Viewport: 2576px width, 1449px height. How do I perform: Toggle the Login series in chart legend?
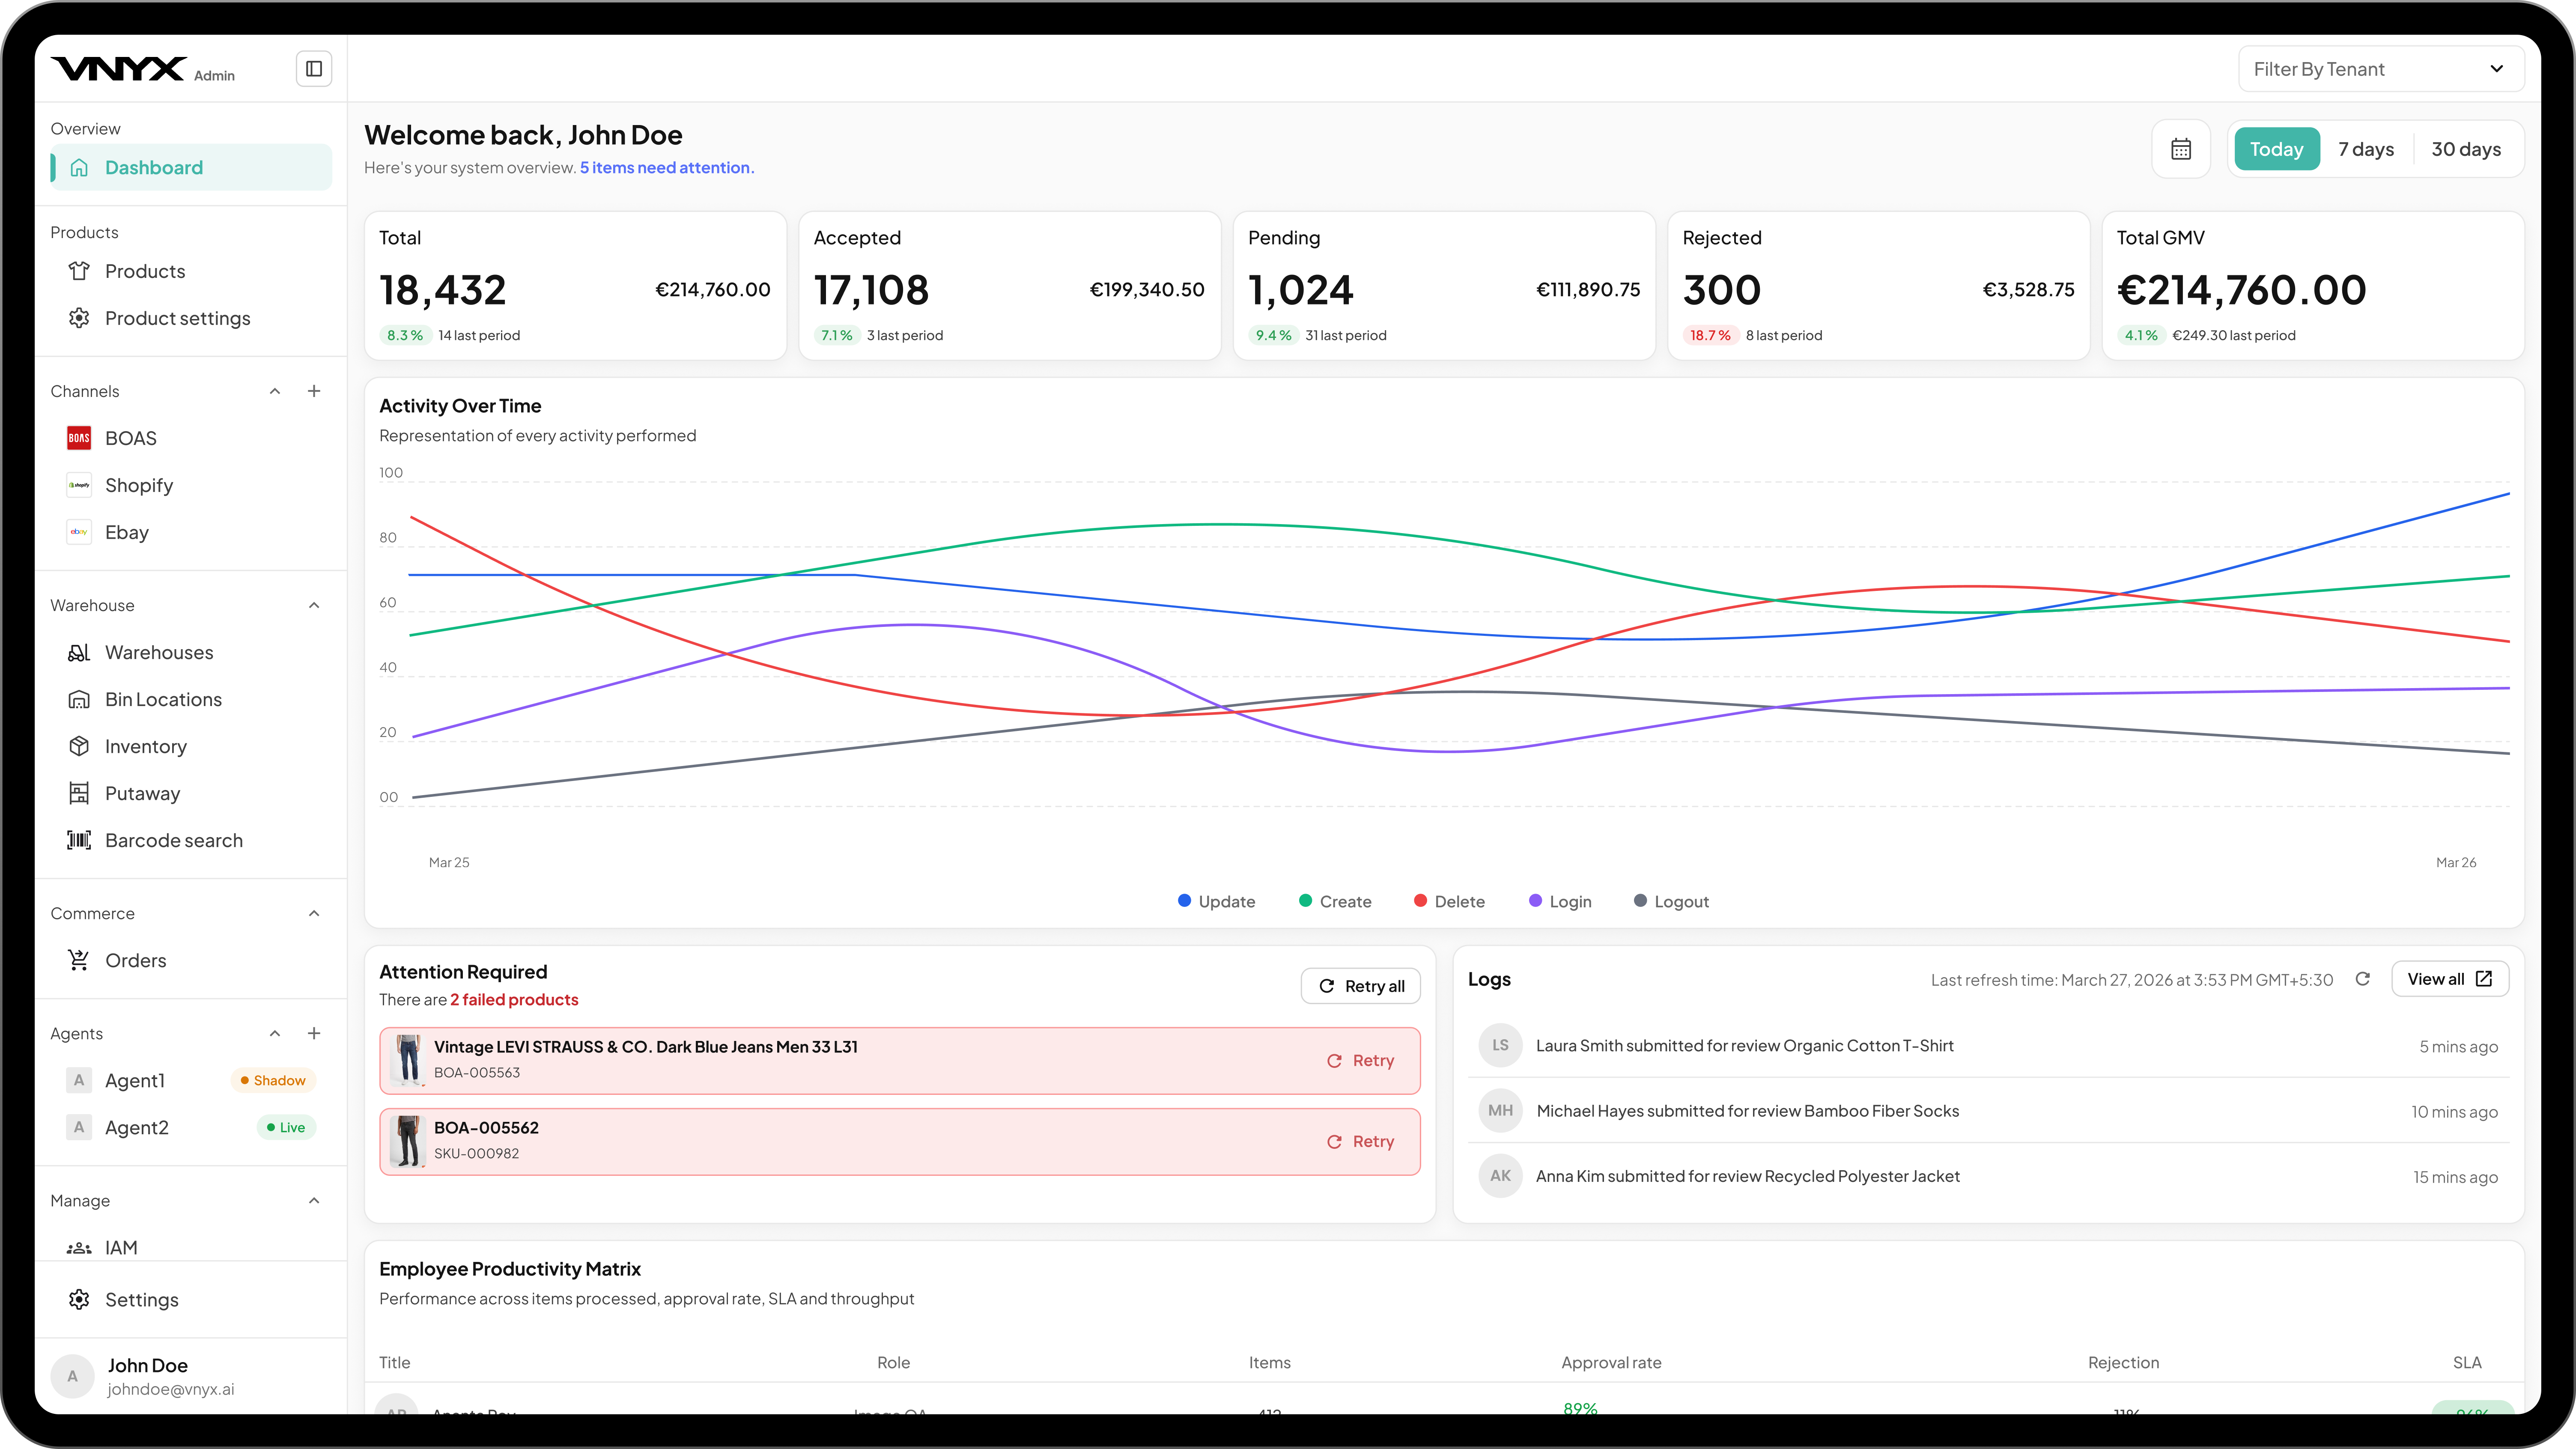1560,901
